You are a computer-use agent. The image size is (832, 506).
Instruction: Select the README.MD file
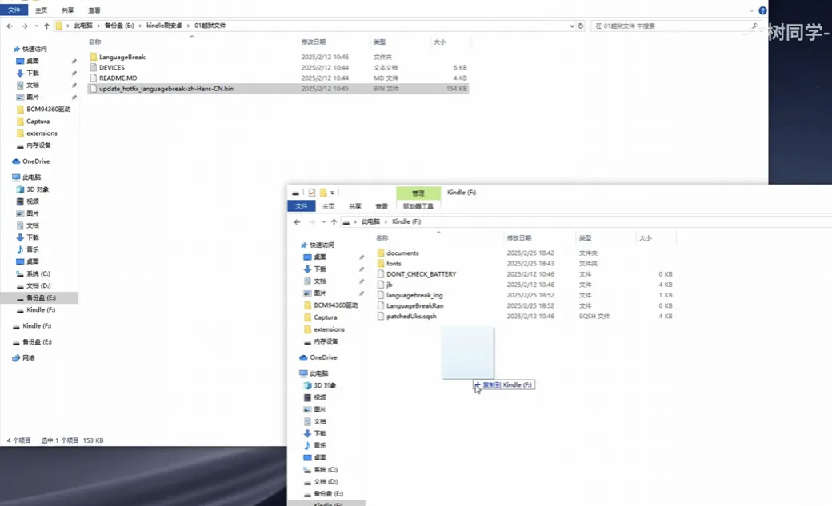coord(118,78)
